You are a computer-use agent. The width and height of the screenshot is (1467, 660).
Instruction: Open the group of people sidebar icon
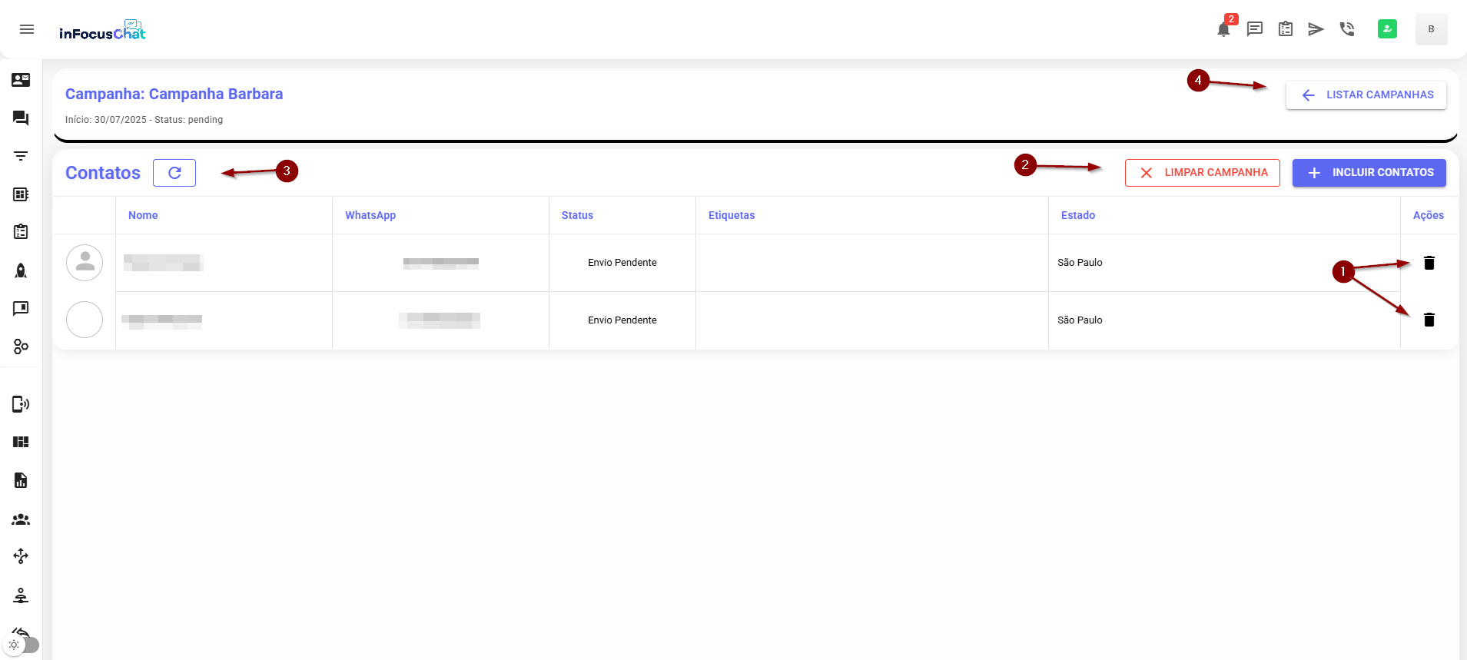coord(21,519)
